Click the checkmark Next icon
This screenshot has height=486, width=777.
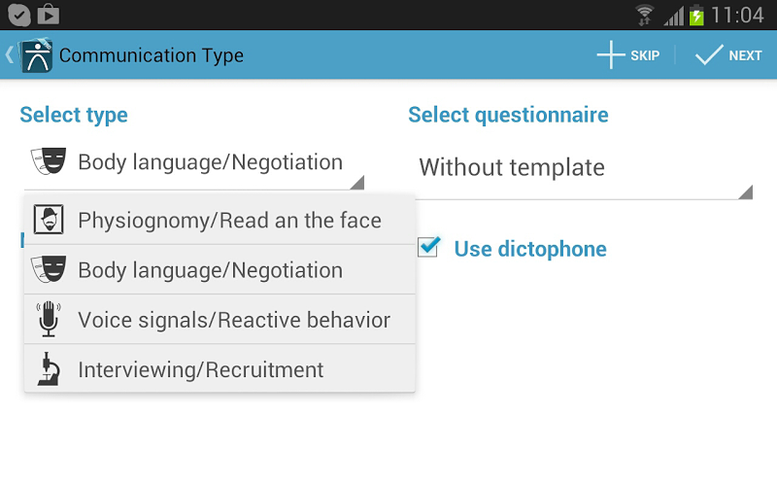tap(710, 55)
